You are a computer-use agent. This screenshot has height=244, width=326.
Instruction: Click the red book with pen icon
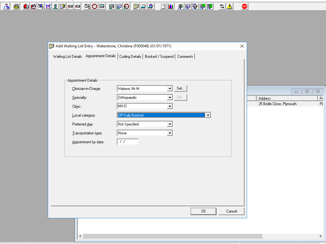[33, 6]
